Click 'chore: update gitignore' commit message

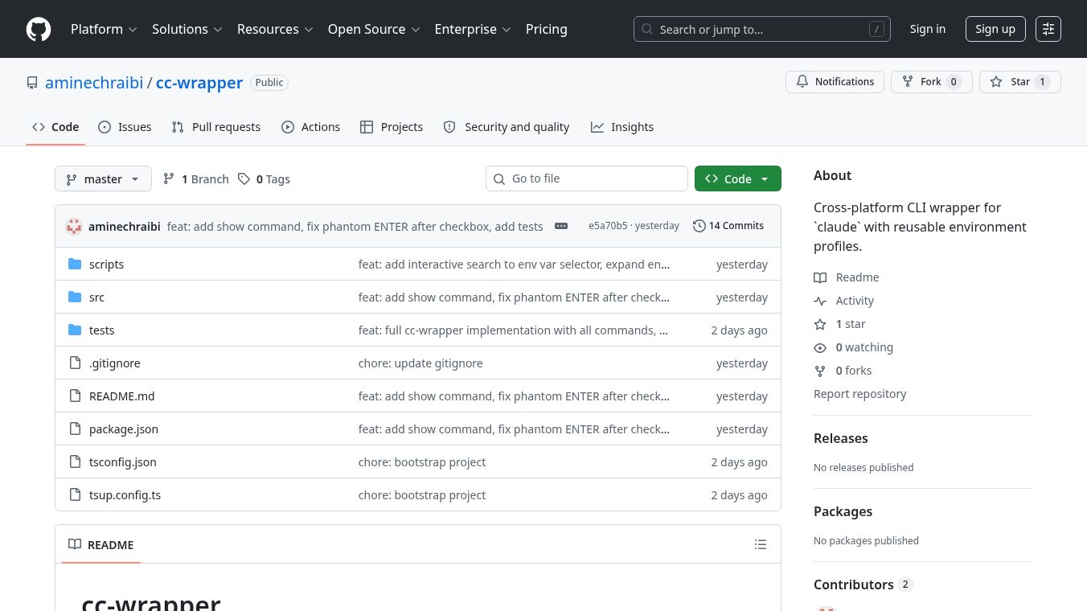coord(420,363)
